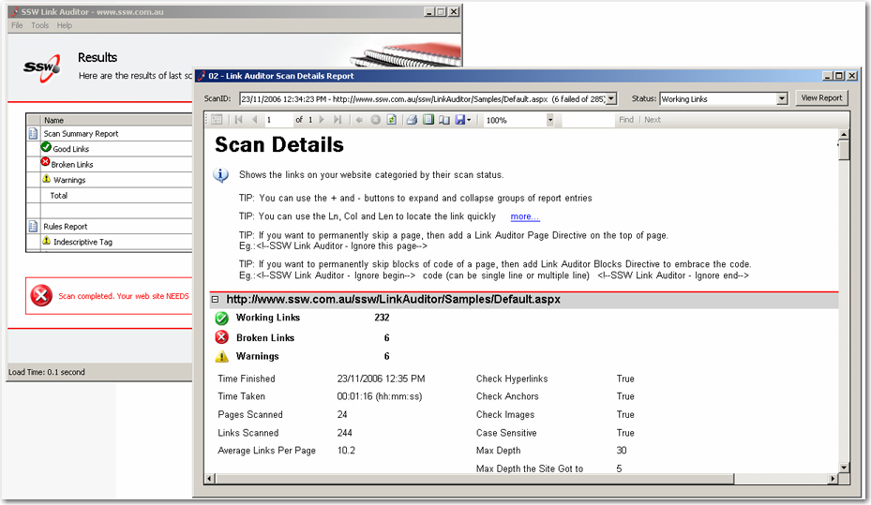The height and width of the screenshot is (505, 871).
Task: Toggle the Print Layout view icon
Action: pos(428,120)
